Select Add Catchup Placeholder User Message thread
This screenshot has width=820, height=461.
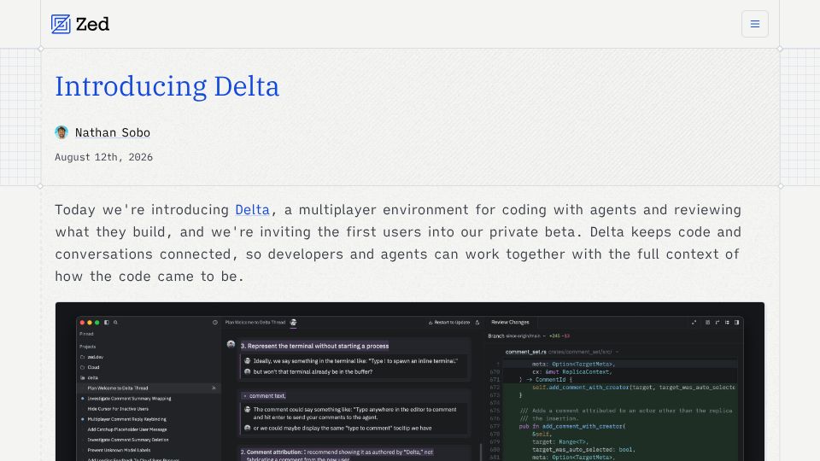click(127, 429)
